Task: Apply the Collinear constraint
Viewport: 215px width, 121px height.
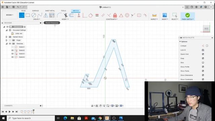Action: pyautogui.click(x=133, y=15)
